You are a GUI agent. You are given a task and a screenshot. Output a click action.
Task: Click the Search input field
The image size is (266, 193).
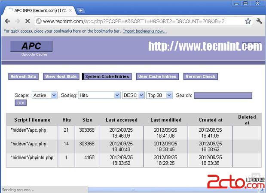[223, 96]
